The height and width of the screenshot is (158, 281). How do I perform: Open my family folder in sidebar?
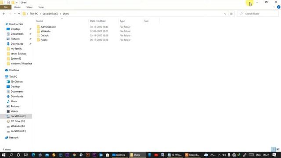click(x=16, y=49)
